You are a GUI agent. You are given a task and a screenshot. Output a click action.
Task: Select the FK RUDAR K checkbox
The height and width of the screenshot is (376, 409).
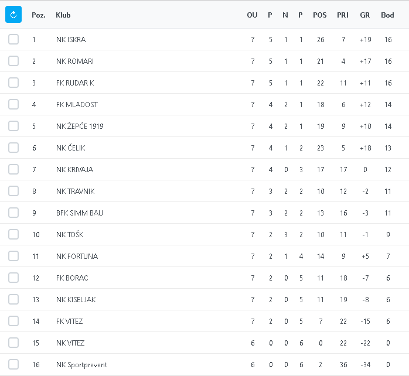click(13, 83)
